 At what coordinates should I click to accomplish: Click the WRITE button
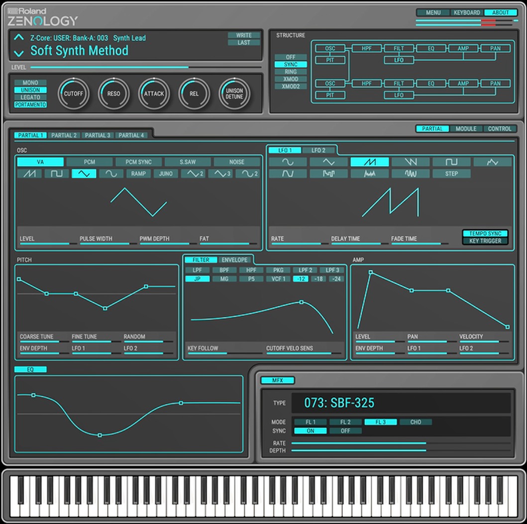click(244, 35)
